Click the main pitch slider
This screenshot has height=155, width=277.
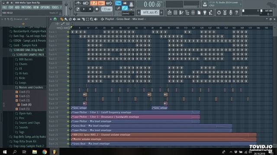point(71,9)
